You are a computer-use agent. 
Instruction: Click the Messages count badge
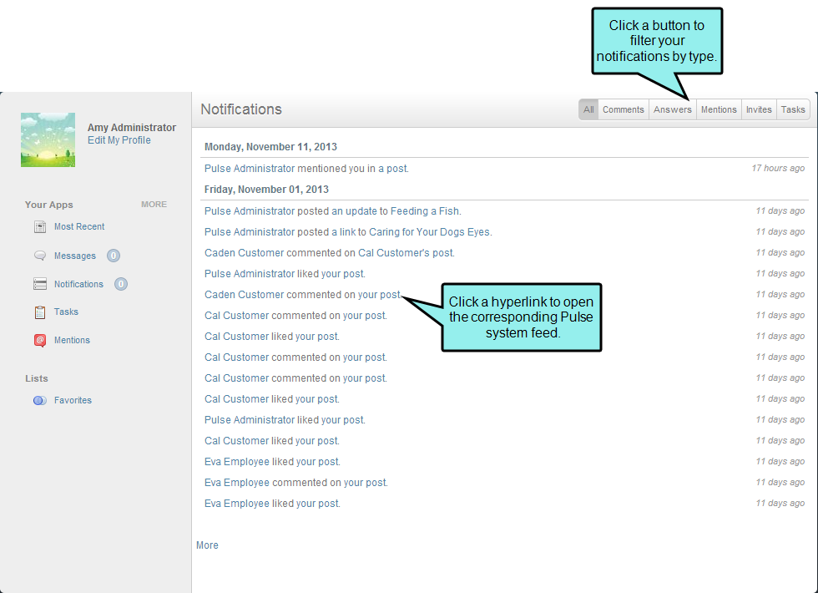click(x=114, y=256)
